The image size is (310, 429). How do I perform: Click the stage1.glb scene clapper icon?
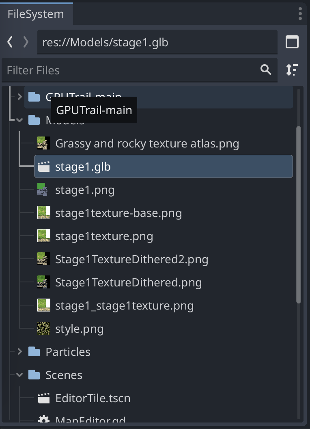43,167
